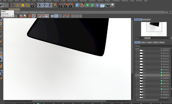Add a Cube primitive object
This screenshot has height=104, width=172.
point(77,5)
